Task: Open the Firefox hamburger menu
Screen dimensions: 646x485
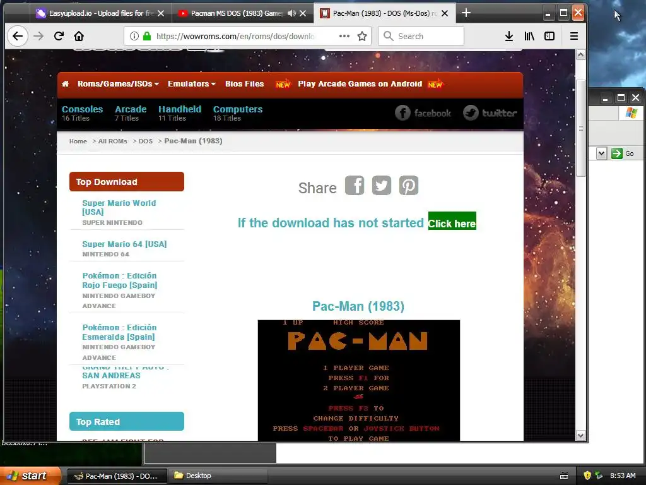Action: coord(574,36)
